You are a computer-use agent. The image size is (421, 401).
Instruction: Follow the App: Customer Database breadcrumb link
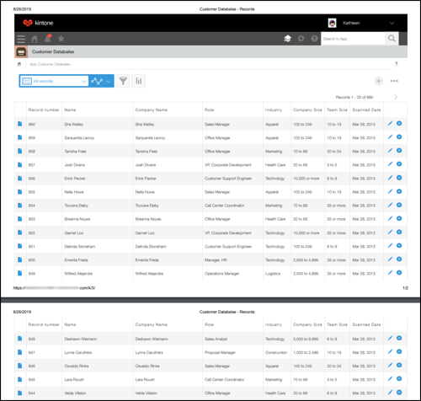50,64
